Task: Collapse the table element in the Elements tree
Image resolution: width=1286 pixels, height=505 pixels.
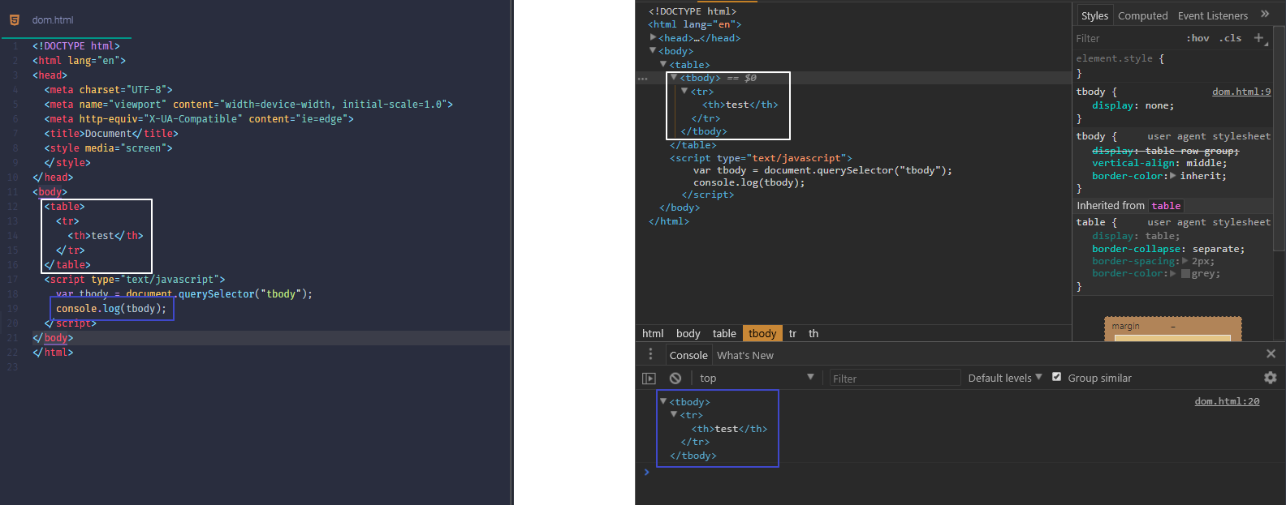Action: pyautogui.click(x=663, y=64)
